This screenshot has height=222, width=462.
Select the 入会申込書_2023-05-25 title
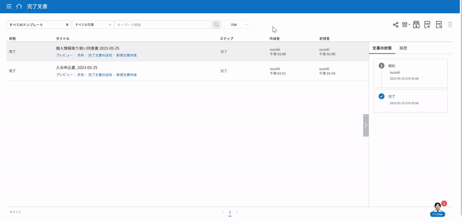point(77,67)
